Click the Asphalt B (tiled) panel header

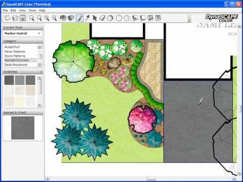[x=23, y=112]
